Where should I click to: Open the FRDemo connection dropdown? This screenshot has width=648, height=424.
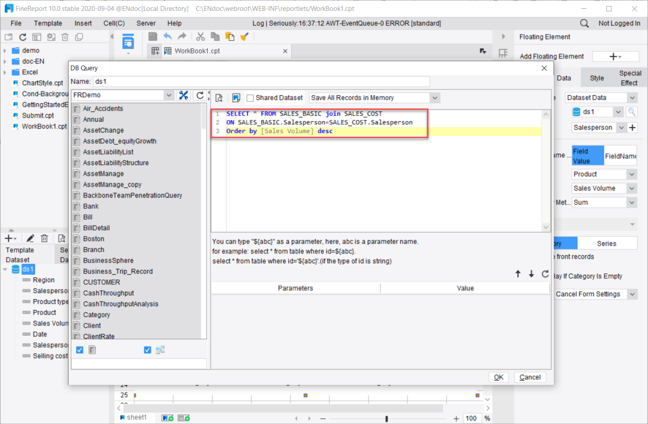click(x=168, y=95)
